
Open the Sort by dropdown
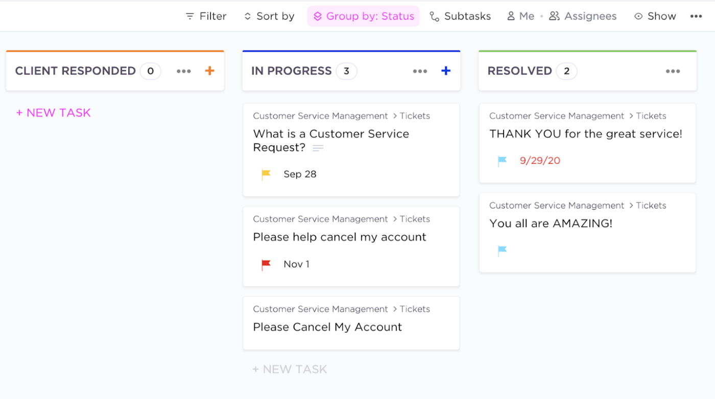pos(268,16)
